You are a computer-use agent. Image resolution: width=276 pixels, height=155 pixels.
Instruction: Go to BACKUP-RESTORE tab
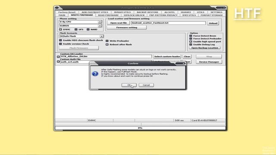pyautogui.click(x=147, y=12)
